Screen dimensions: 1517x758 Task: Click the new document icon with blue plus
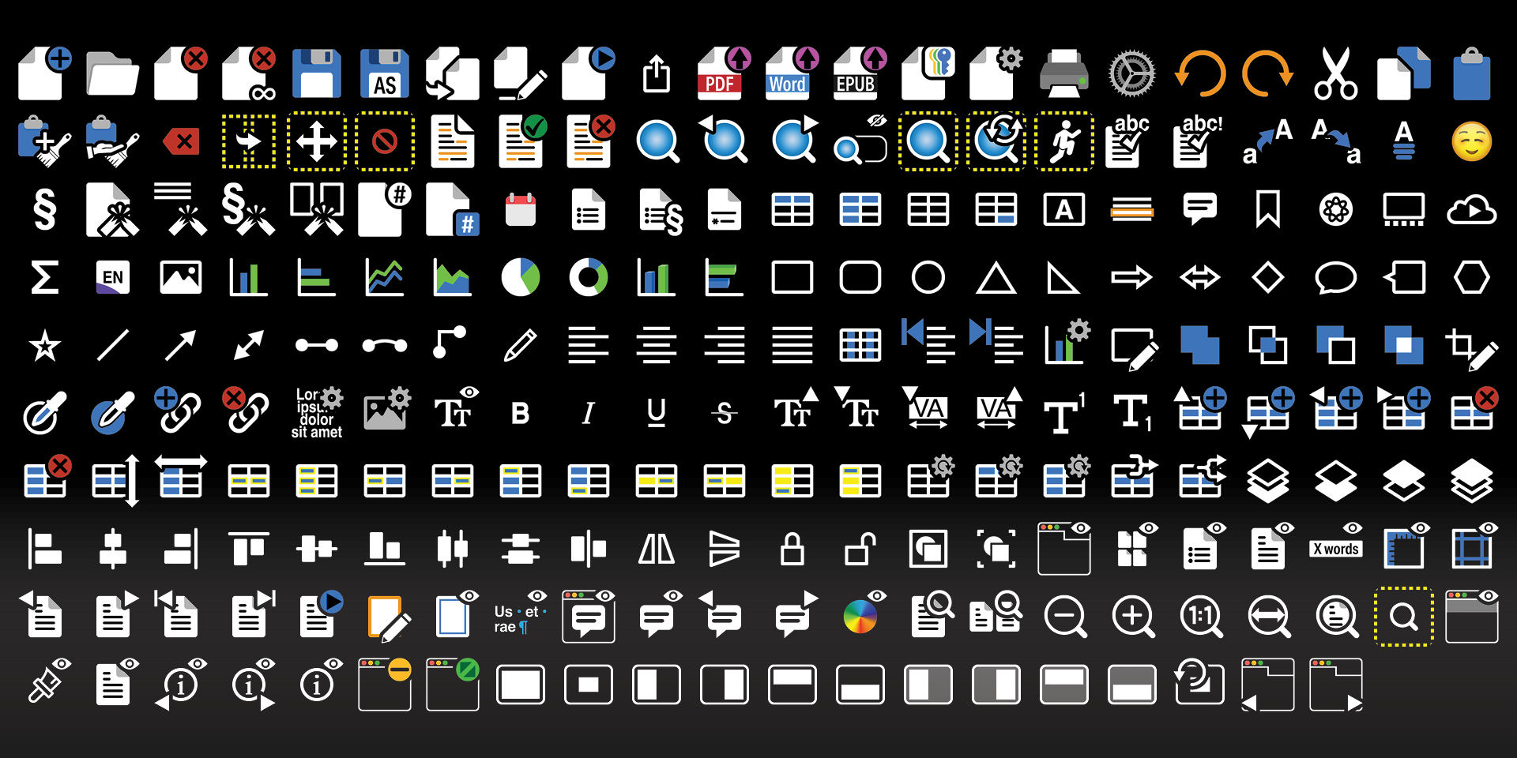[45, 73]
